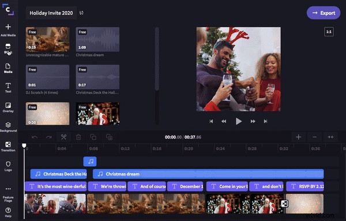
Task: Open the Help sidebar icon
Action: tap(8, 212)
